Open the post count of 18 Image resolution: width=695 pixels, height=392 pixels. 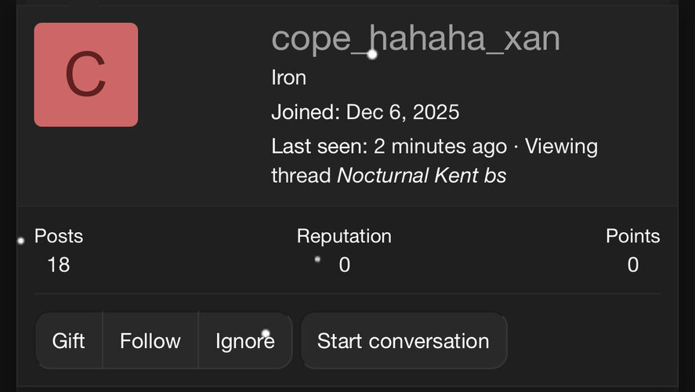coord(59,265)
